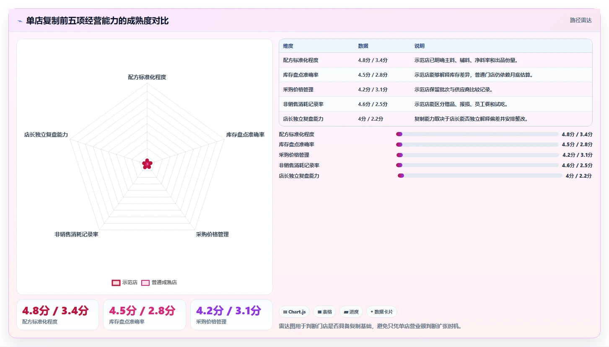Click the 配方标准化程度 progress bar

pyautogui.click(x=477, y=134)
